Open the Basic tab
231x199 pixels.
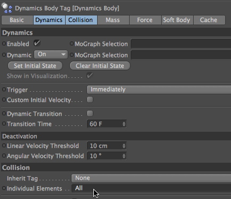pyautogui.click(x=17, y=20)
